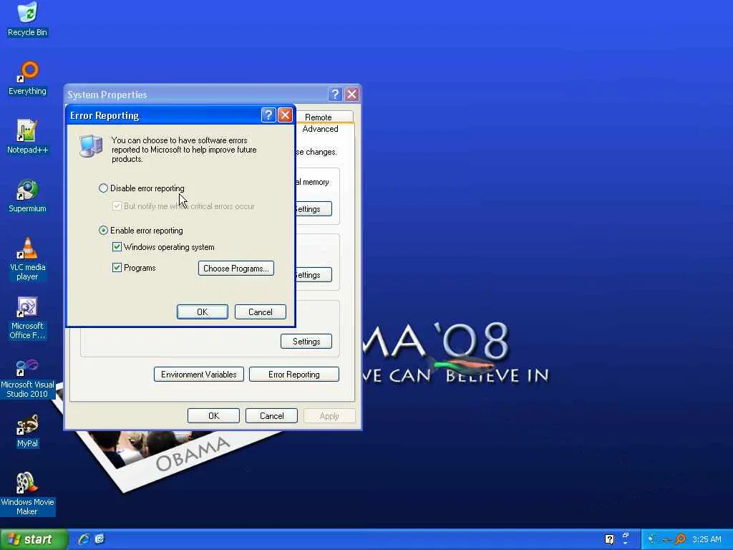Close the System Properties window
This screenshot has height=550, width=733.
tap(352, 95)
